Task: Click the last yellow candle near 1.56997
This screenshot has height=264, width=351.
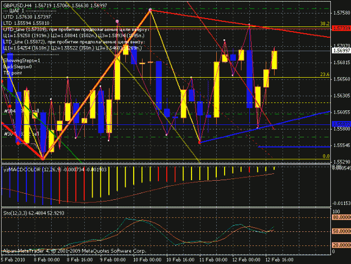Action: [275, 60]
